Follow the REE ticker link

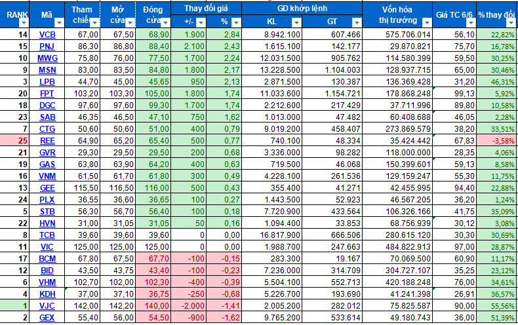[x=47, y=141]
